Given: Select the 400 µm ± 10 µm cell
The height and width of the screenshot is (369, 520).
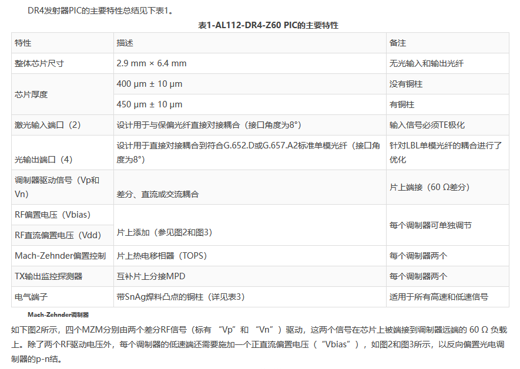Looking at the screenshot, I should pos(149,84).
